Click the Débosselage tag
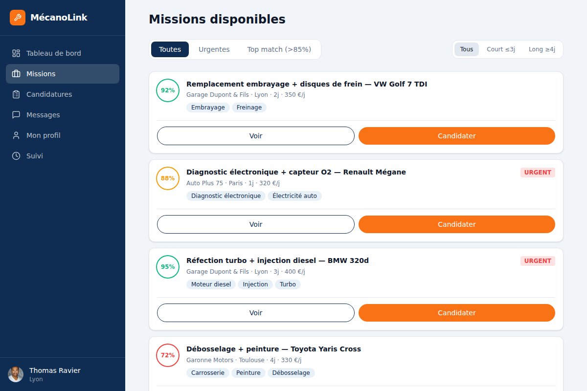This screenshot has width=587, height=391. 291,373
